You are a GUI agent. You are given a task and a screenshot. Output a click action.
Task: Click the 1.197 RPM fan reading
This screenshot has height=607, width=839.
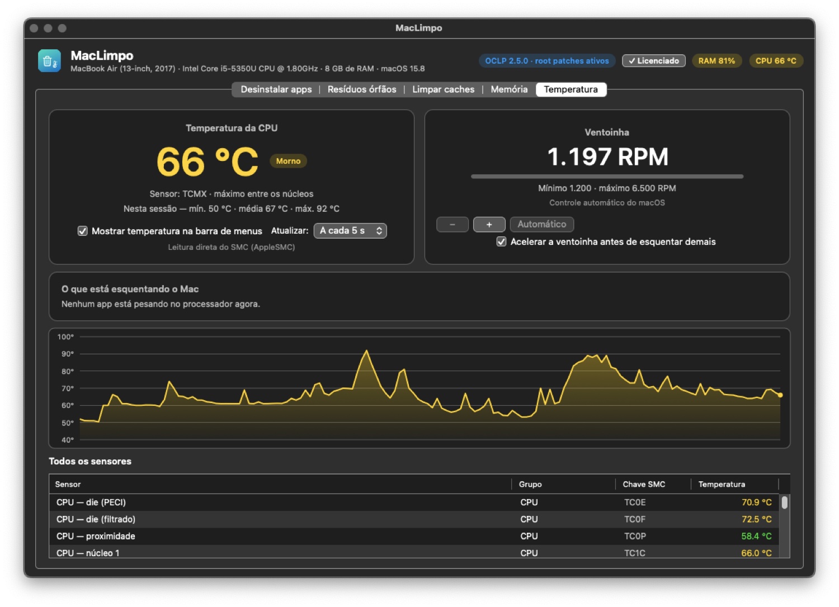click(x=607, y=157)
